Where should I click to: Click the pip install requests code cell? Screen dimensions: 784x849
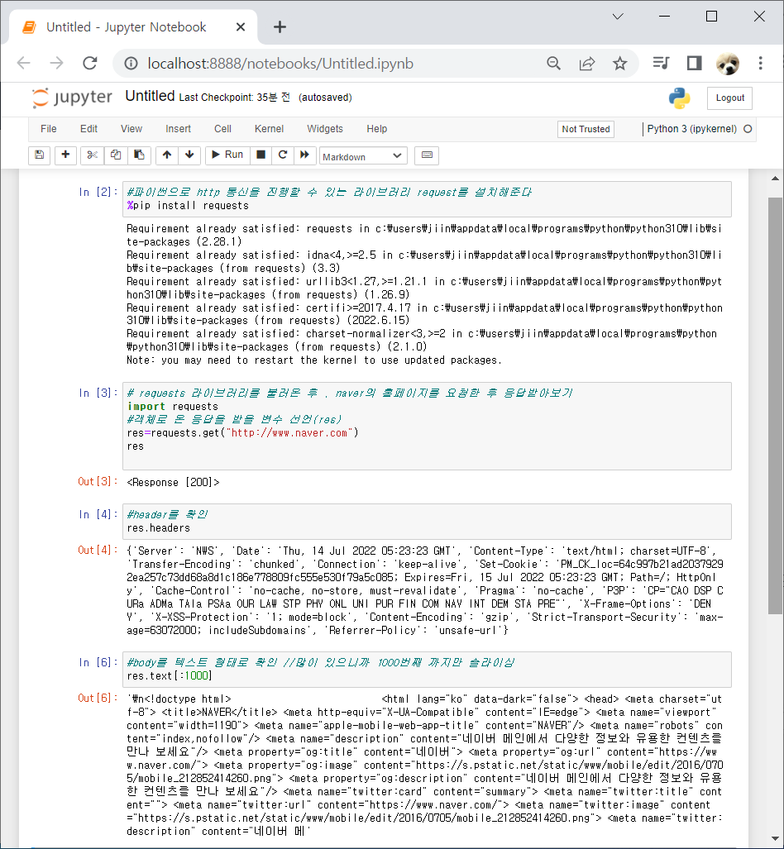pyautogui.click(x=427, y=199)
